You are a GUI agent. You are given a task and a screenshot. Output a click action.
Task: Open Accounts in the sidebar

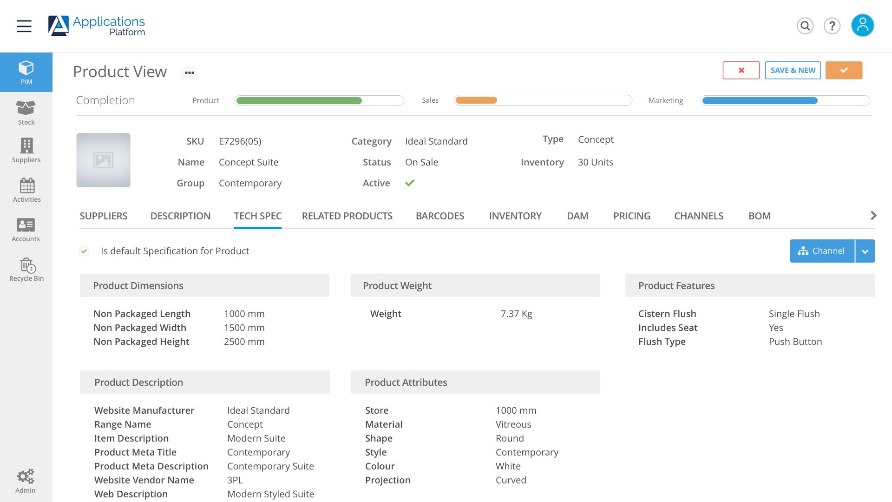[26, 230]
